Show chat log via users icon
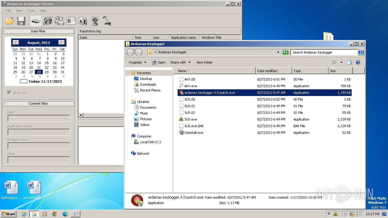 coord(59,21)
